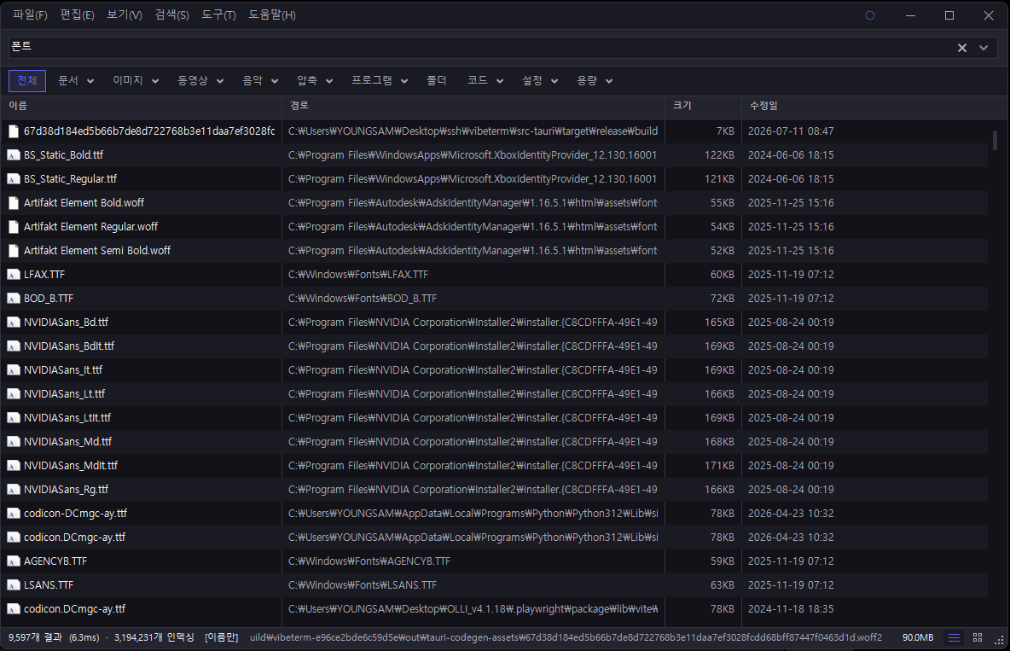
Task: Click font icon of BS_Static_Regular.ttf
Action: coord(13,179)
